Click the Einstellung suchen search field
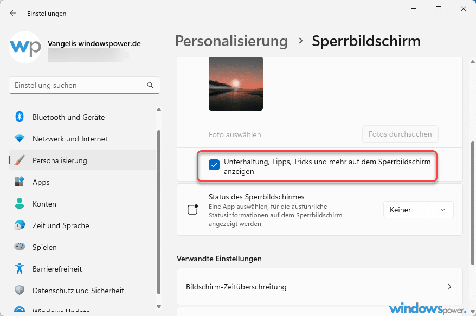The image size is (476, 316). [85, 85]
